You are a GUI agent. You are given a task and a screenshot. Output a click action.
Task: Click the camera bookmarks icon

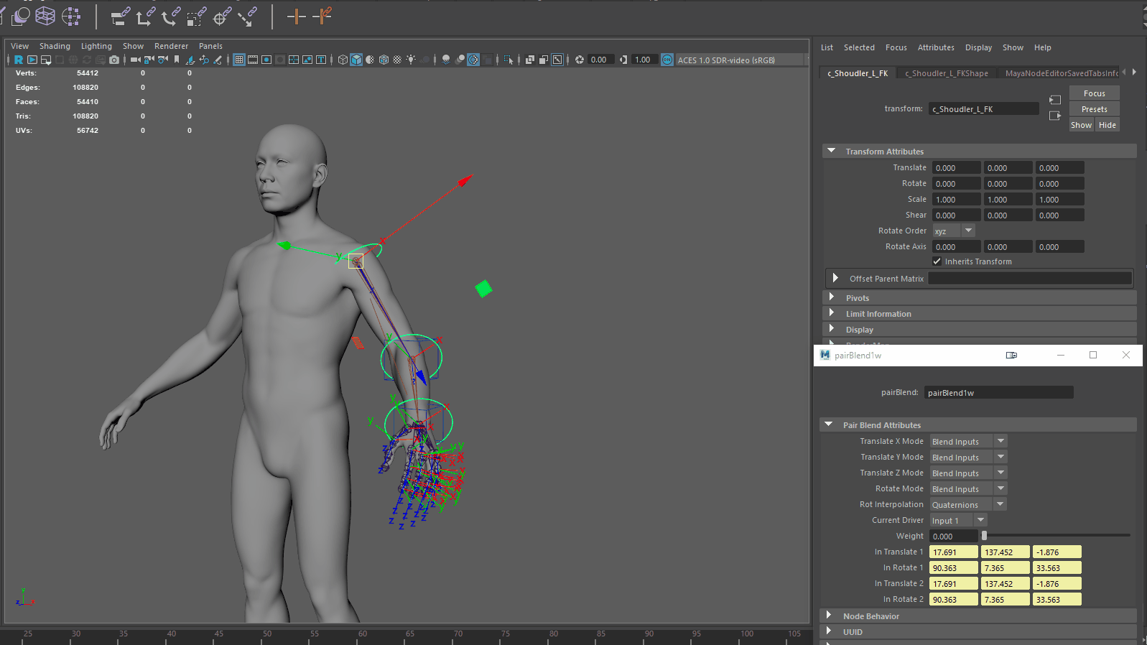point(177,60)
